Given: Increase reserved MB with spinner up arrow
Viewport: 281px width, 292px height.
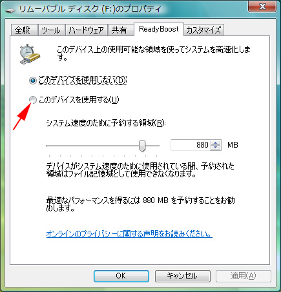Looking at the screenshot, I should (216, 142).
